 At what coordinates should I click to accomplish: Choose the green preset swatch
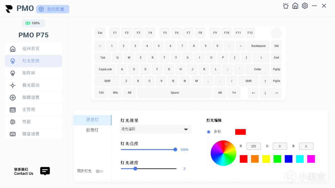(277, 159)
